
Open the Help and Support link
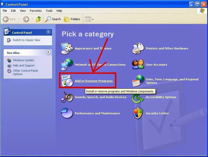tap(24, 65)
